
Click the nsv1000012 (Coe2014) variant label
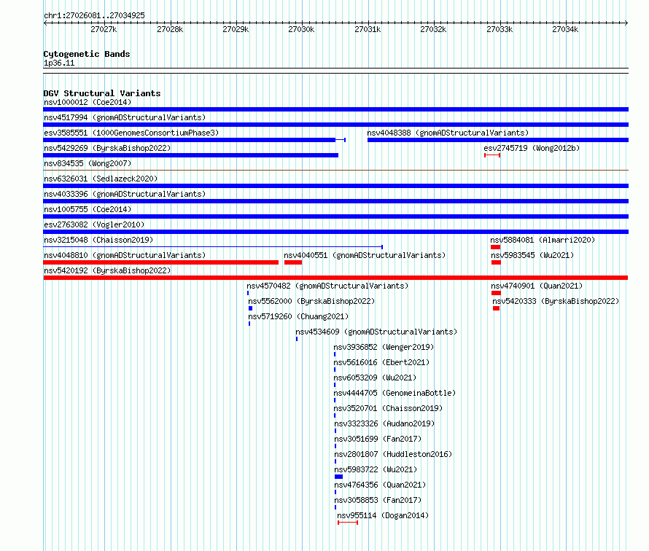(x=88, y=102)
